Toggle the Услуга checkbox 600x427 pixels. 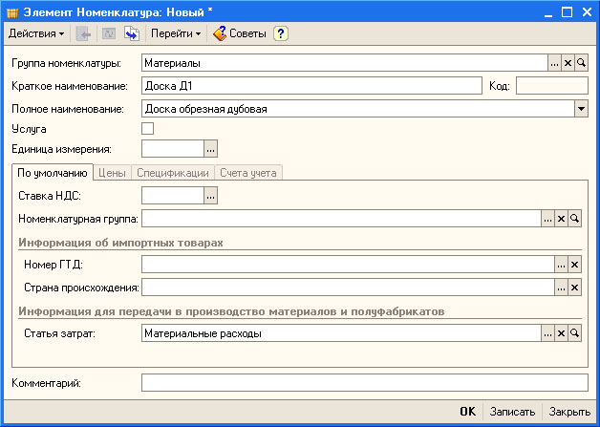[148, 129]
